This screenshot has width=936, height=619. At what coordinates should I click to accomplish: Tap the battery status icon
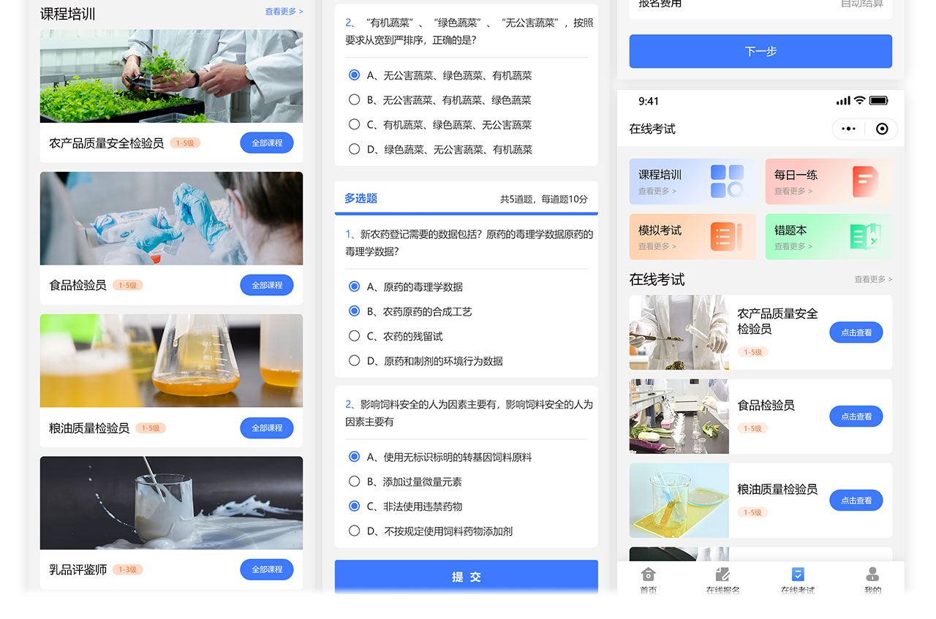click(879, 100)
